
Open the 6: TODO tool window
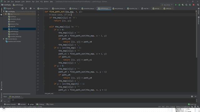click(x=50, y=104)
